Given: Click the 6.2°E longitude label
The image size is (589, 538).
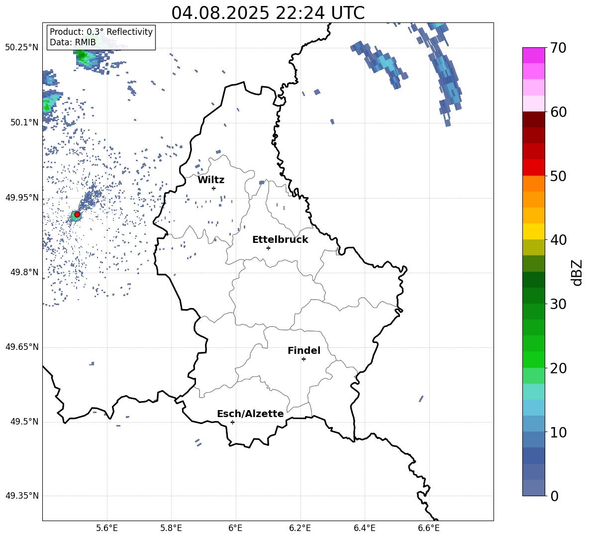Looking at the screenshot, I should [300, 528].
